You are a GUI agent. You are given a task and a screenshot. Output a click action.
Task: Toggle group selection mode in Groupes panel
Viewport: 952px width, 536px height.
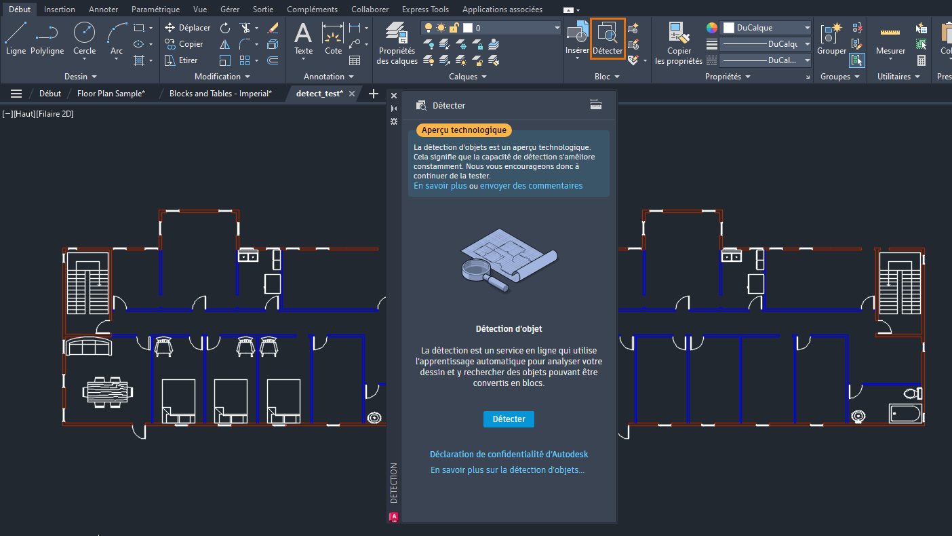tap(858, 60)
